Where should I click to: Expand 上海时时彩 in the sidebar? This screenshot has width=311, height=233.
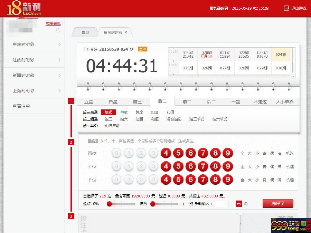(x=34, y=91)
